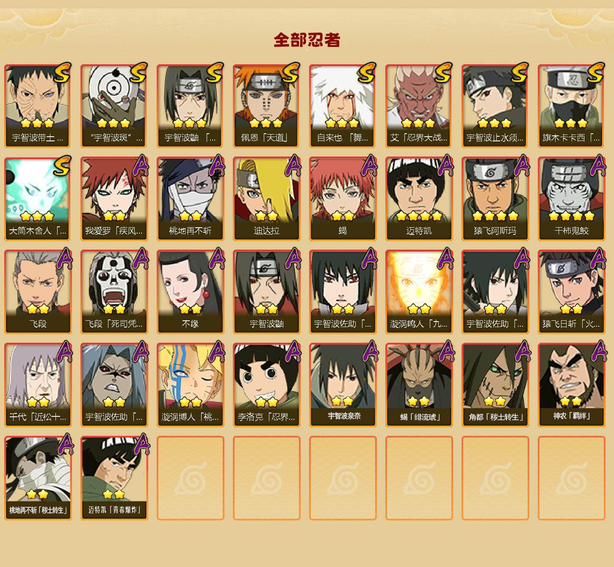This screenshot has width=614, height=567.
Task: Open the 迪达拉 ninja card
Action: click(266, 199)
